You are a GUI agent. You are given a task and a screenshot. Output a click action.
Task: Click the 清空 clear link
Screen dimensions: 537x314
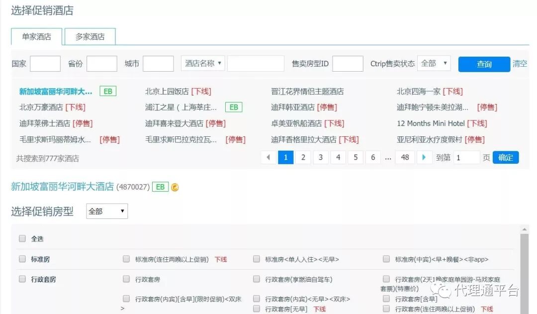point(520,63)
